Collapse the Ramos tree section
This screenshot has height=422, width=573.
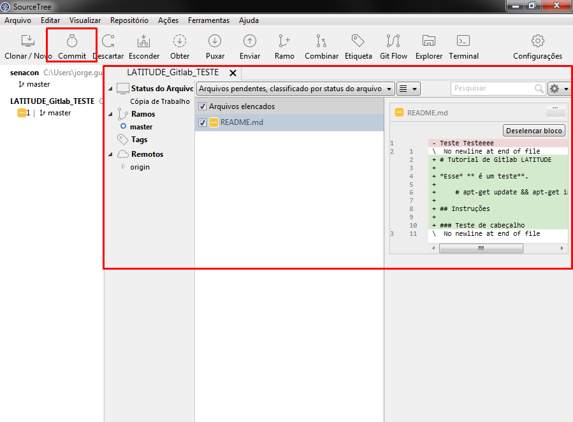pos(110,115)
